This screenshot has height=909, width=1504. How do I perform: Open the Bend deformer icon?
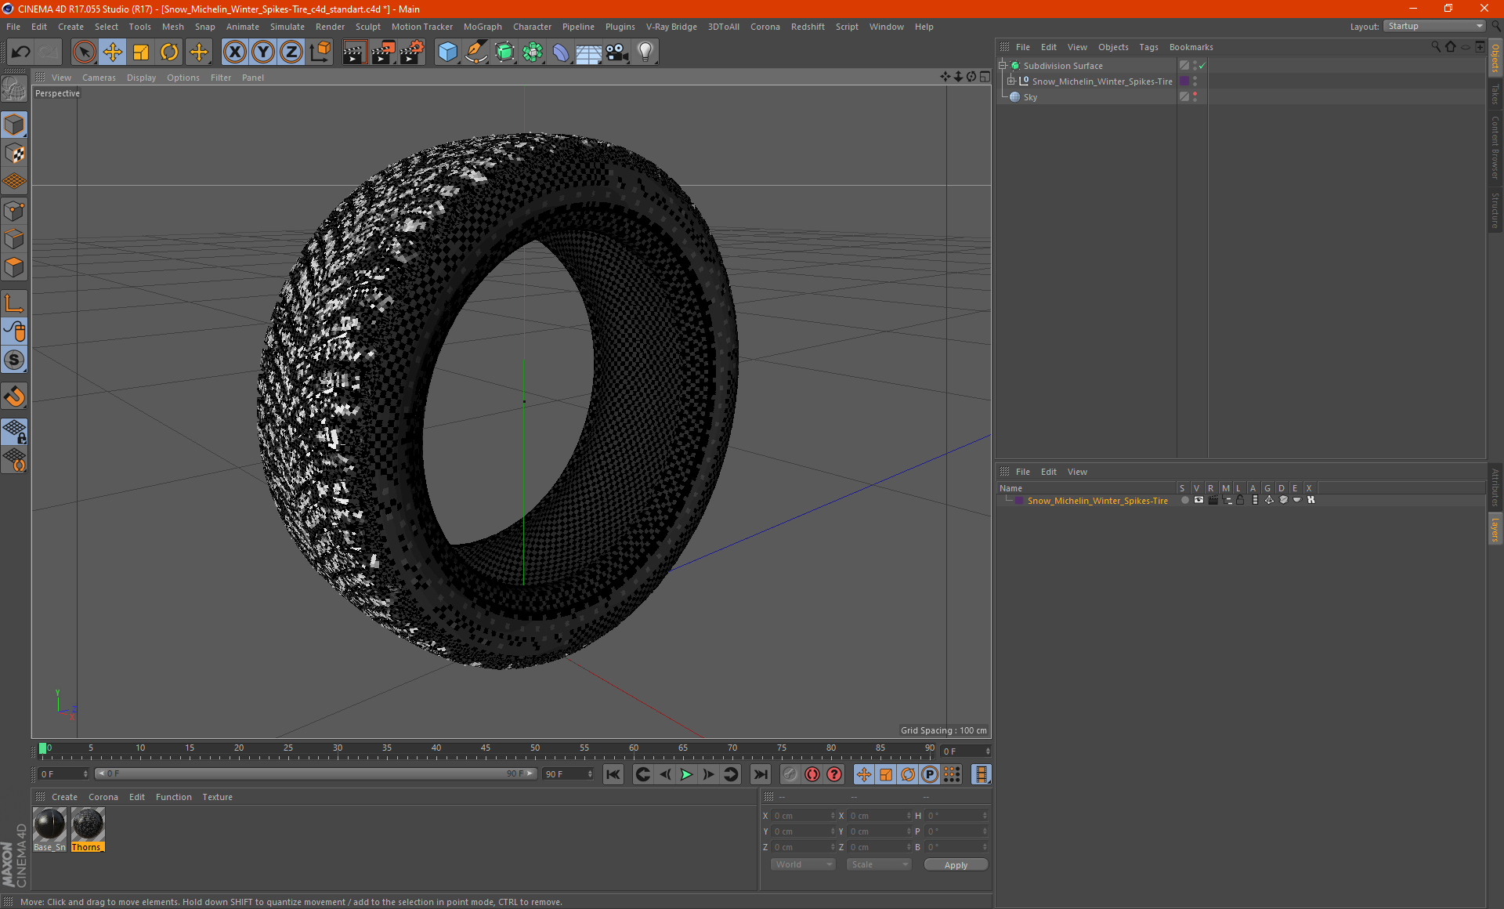coord(561,53)
